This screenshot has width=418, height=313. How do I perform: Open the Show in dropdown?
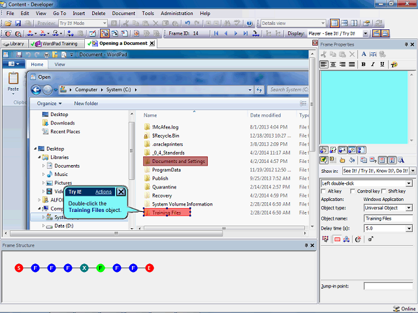(x=413, y=171)
